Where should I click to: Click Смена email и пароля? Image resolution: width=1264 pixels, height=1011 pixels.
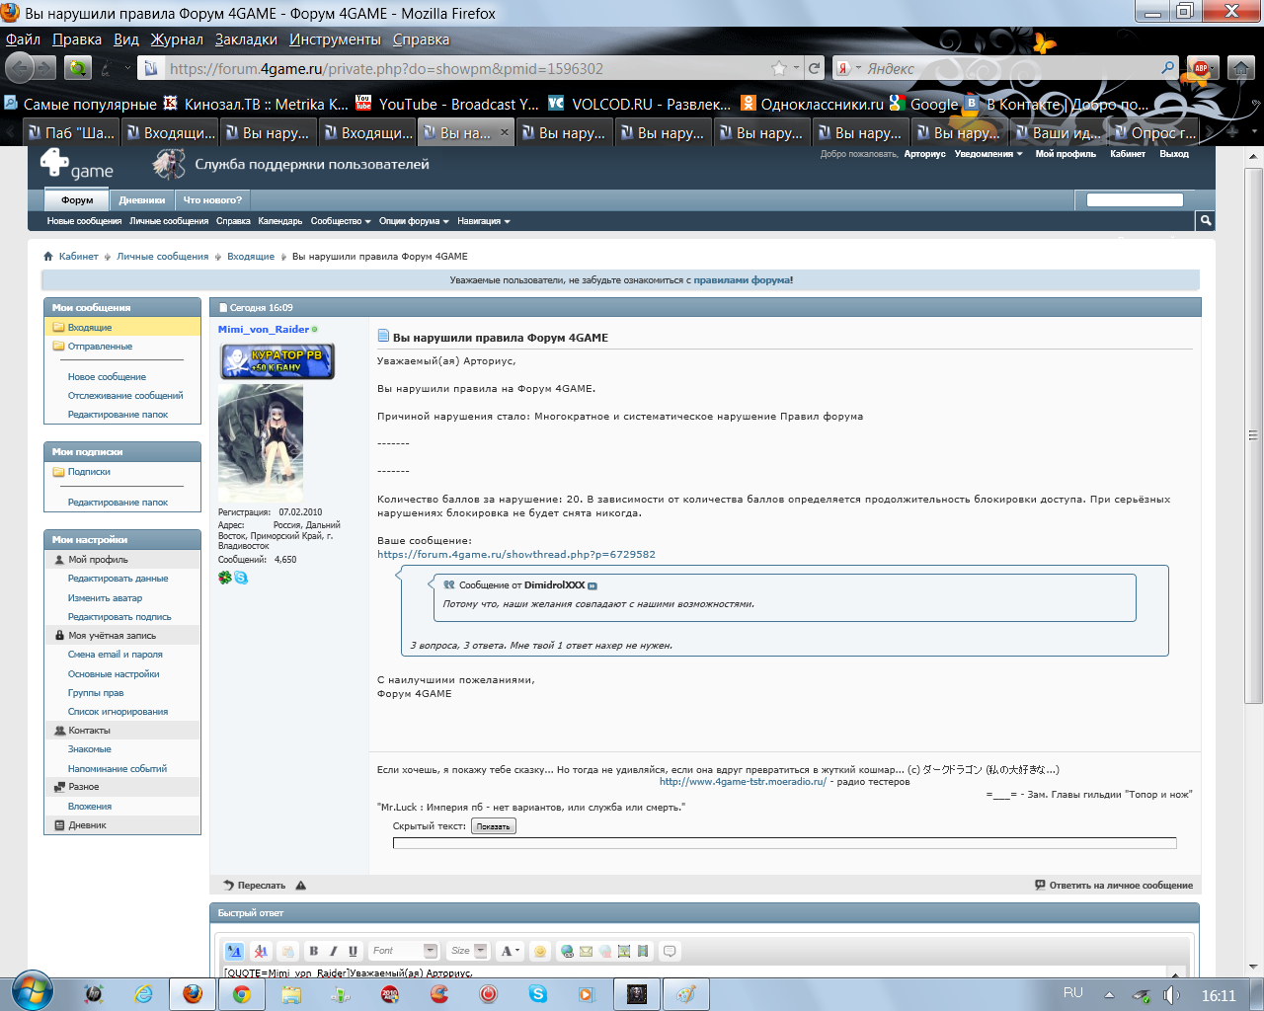coord(115,655)
